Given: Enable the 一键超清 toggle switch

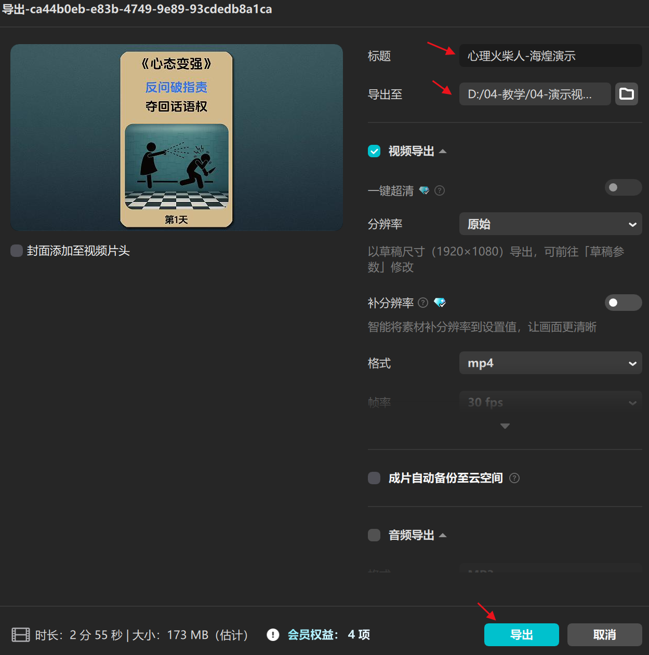Looking at the screenshot, I should 623,187.
